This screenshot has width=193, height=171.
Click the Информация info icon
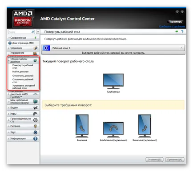35,139
